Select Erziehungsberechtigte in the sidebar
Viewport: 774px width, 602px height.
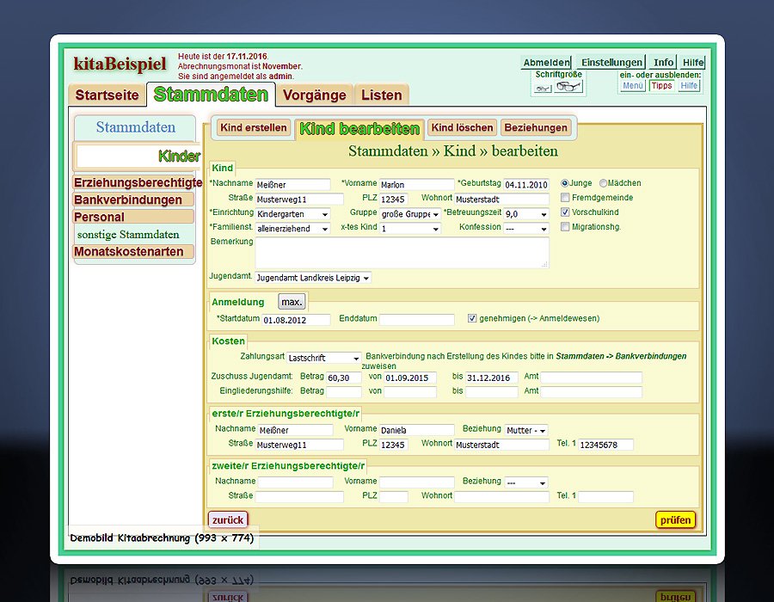tap(138, 182)
